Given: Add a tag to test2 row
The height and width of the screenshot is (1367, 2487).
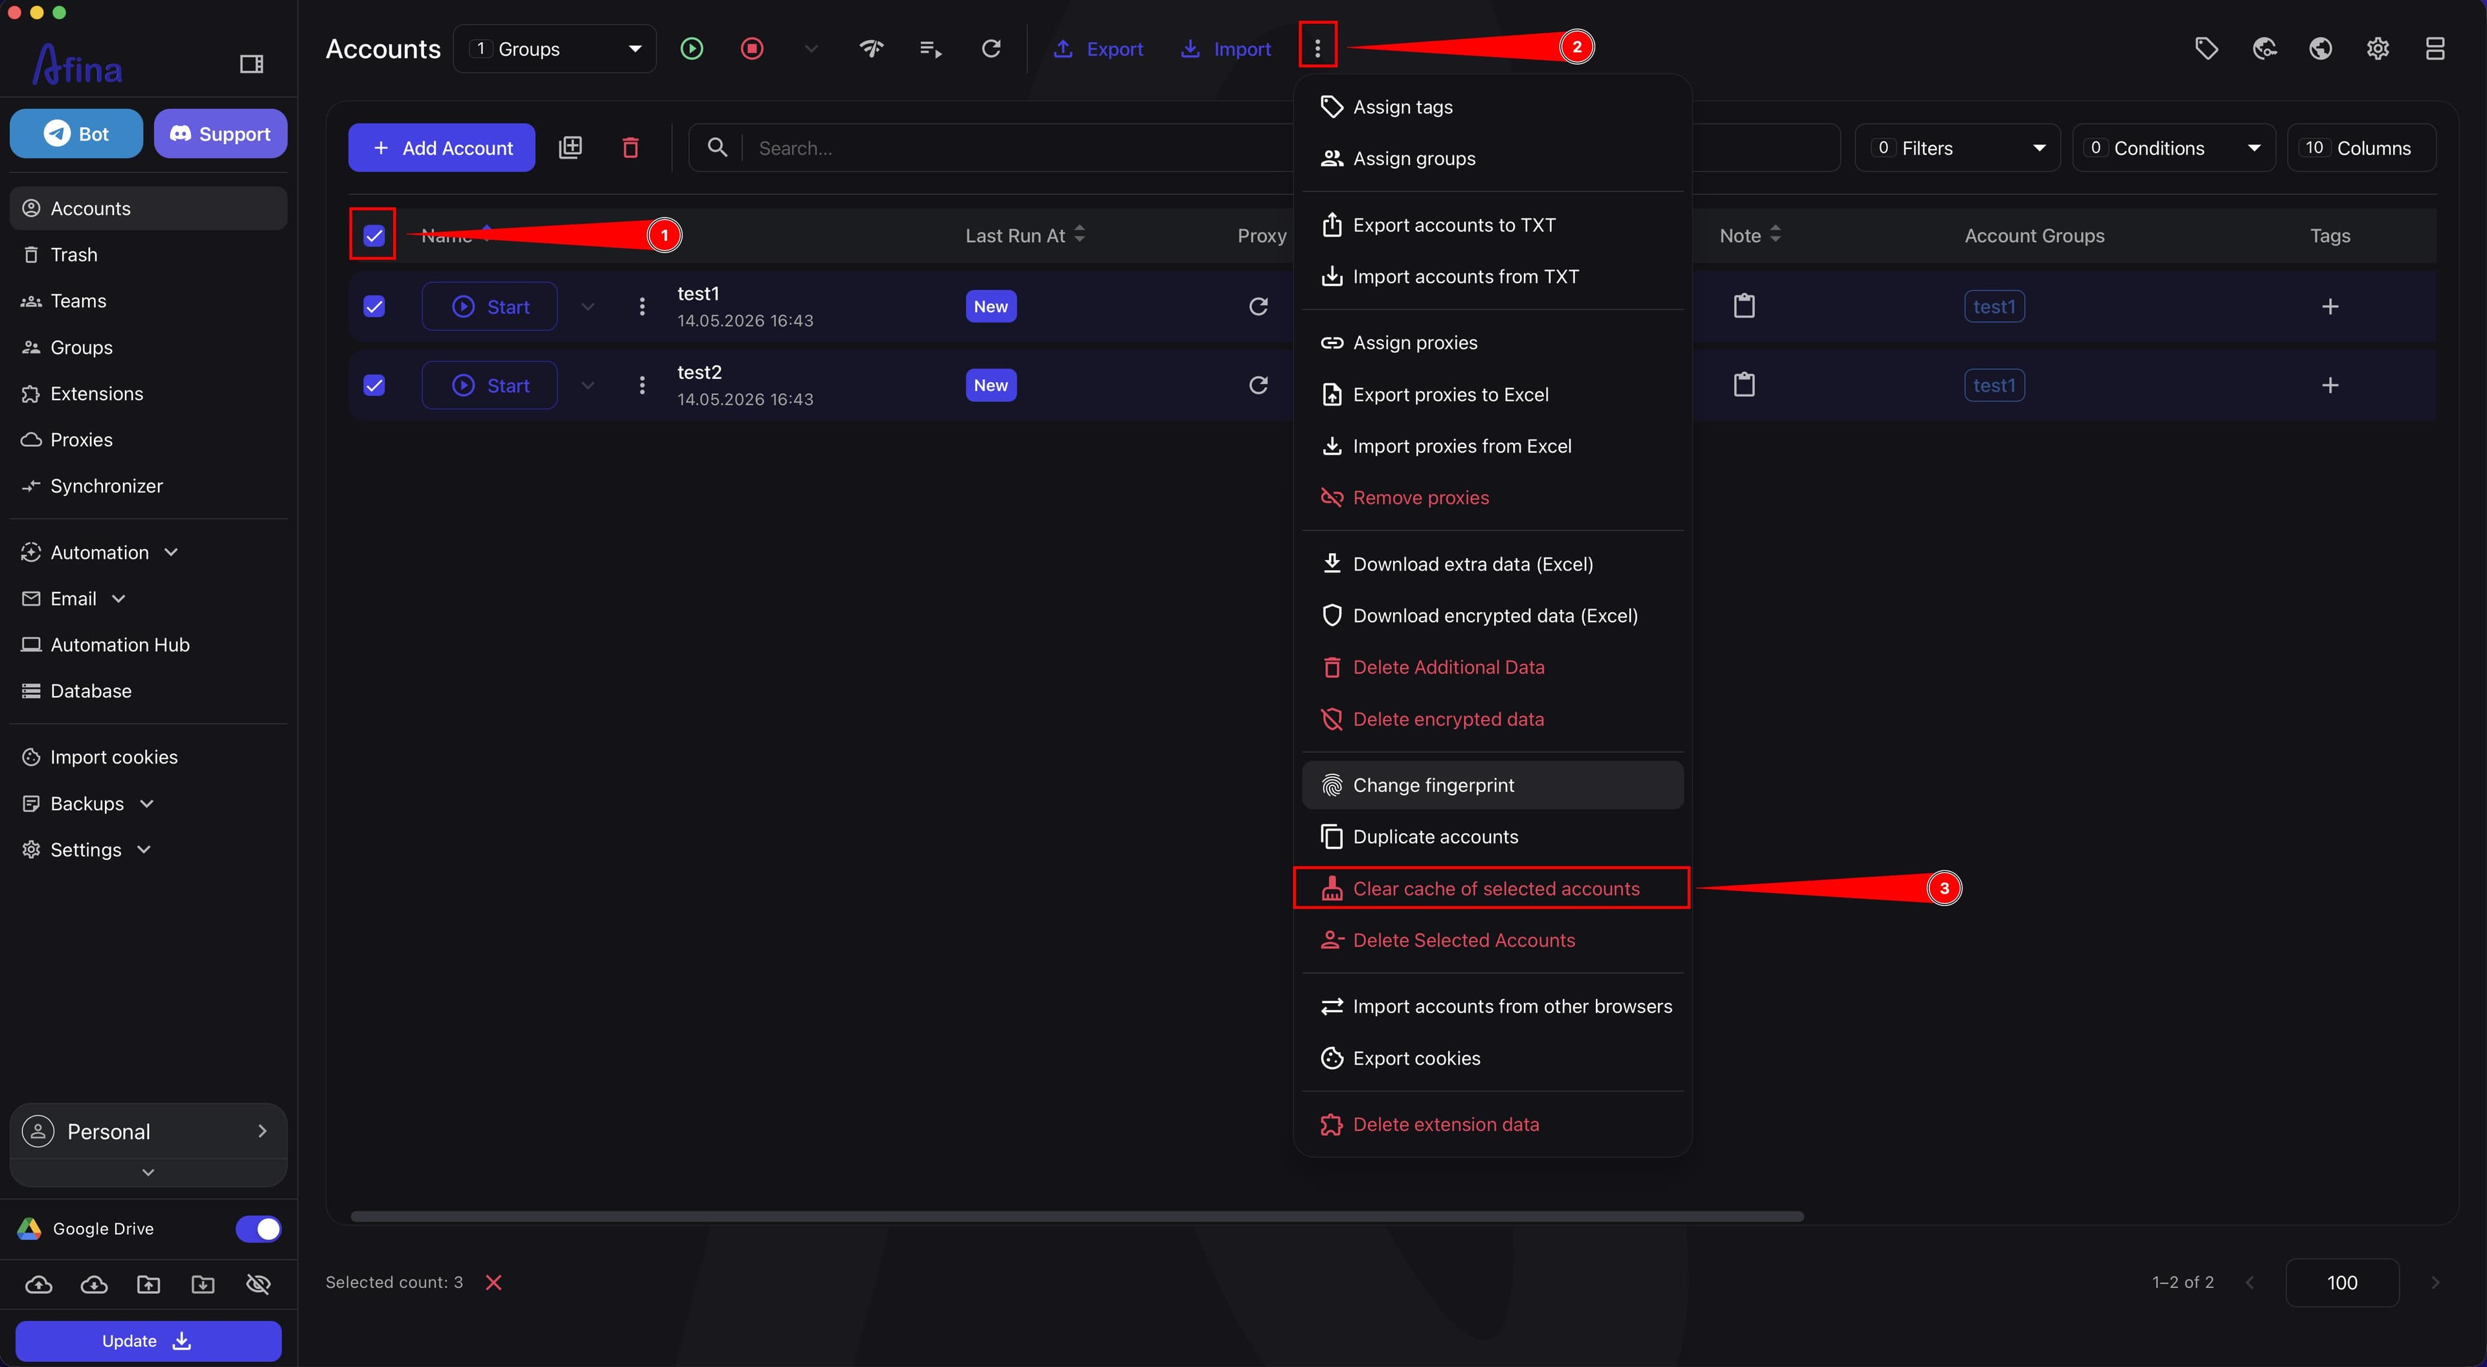Looking at the screenshot, I should click(x=2330, y=385).
